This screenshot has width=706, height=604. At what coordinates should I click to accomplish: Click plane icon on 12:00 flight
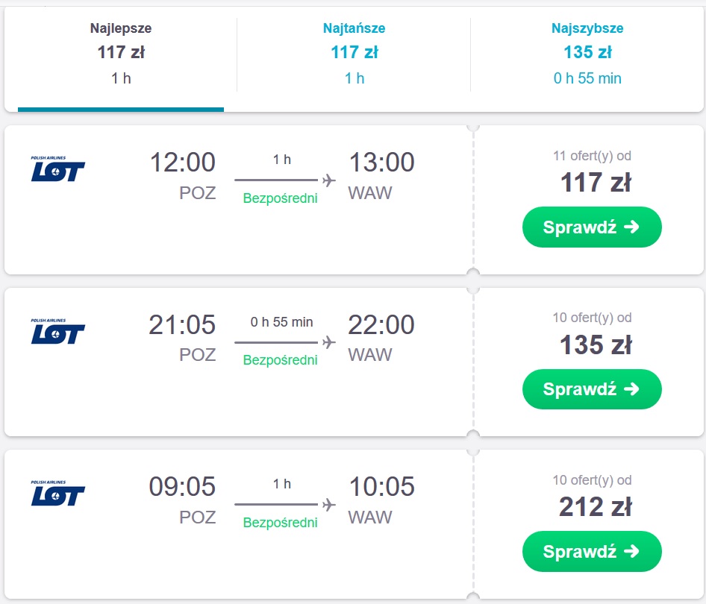328,180
